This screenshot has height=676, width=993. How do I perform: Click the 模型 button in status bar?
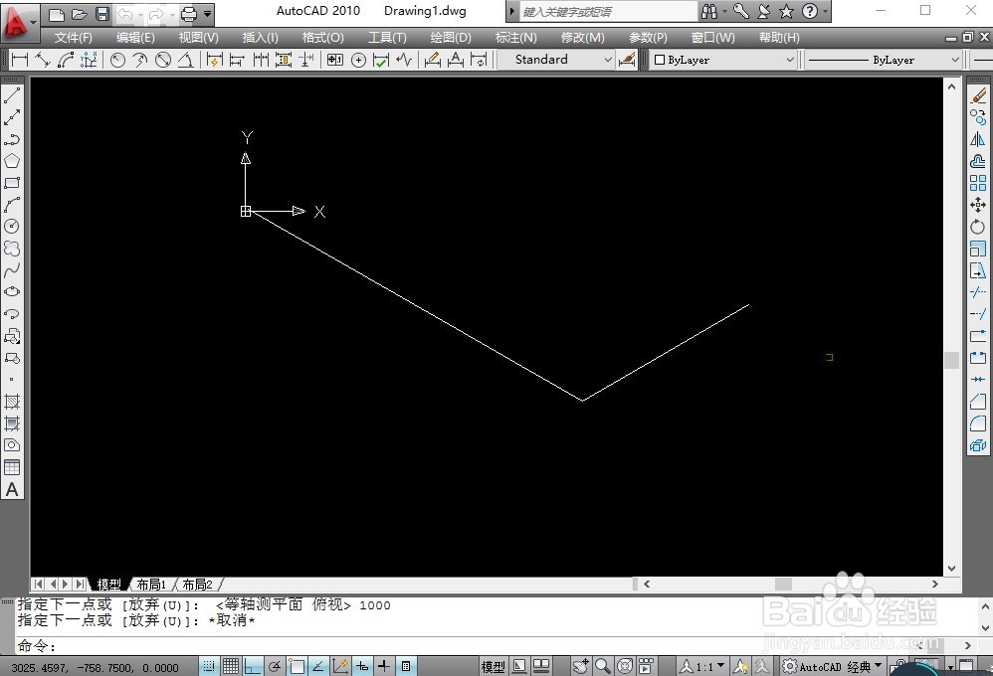(494, 666)
